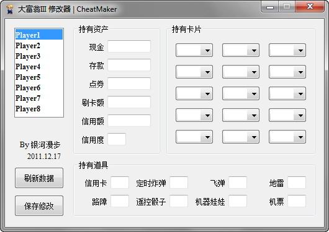329x232 pixels.
Task: Open first row, first column card dropdown
Action: pos(194,50)
